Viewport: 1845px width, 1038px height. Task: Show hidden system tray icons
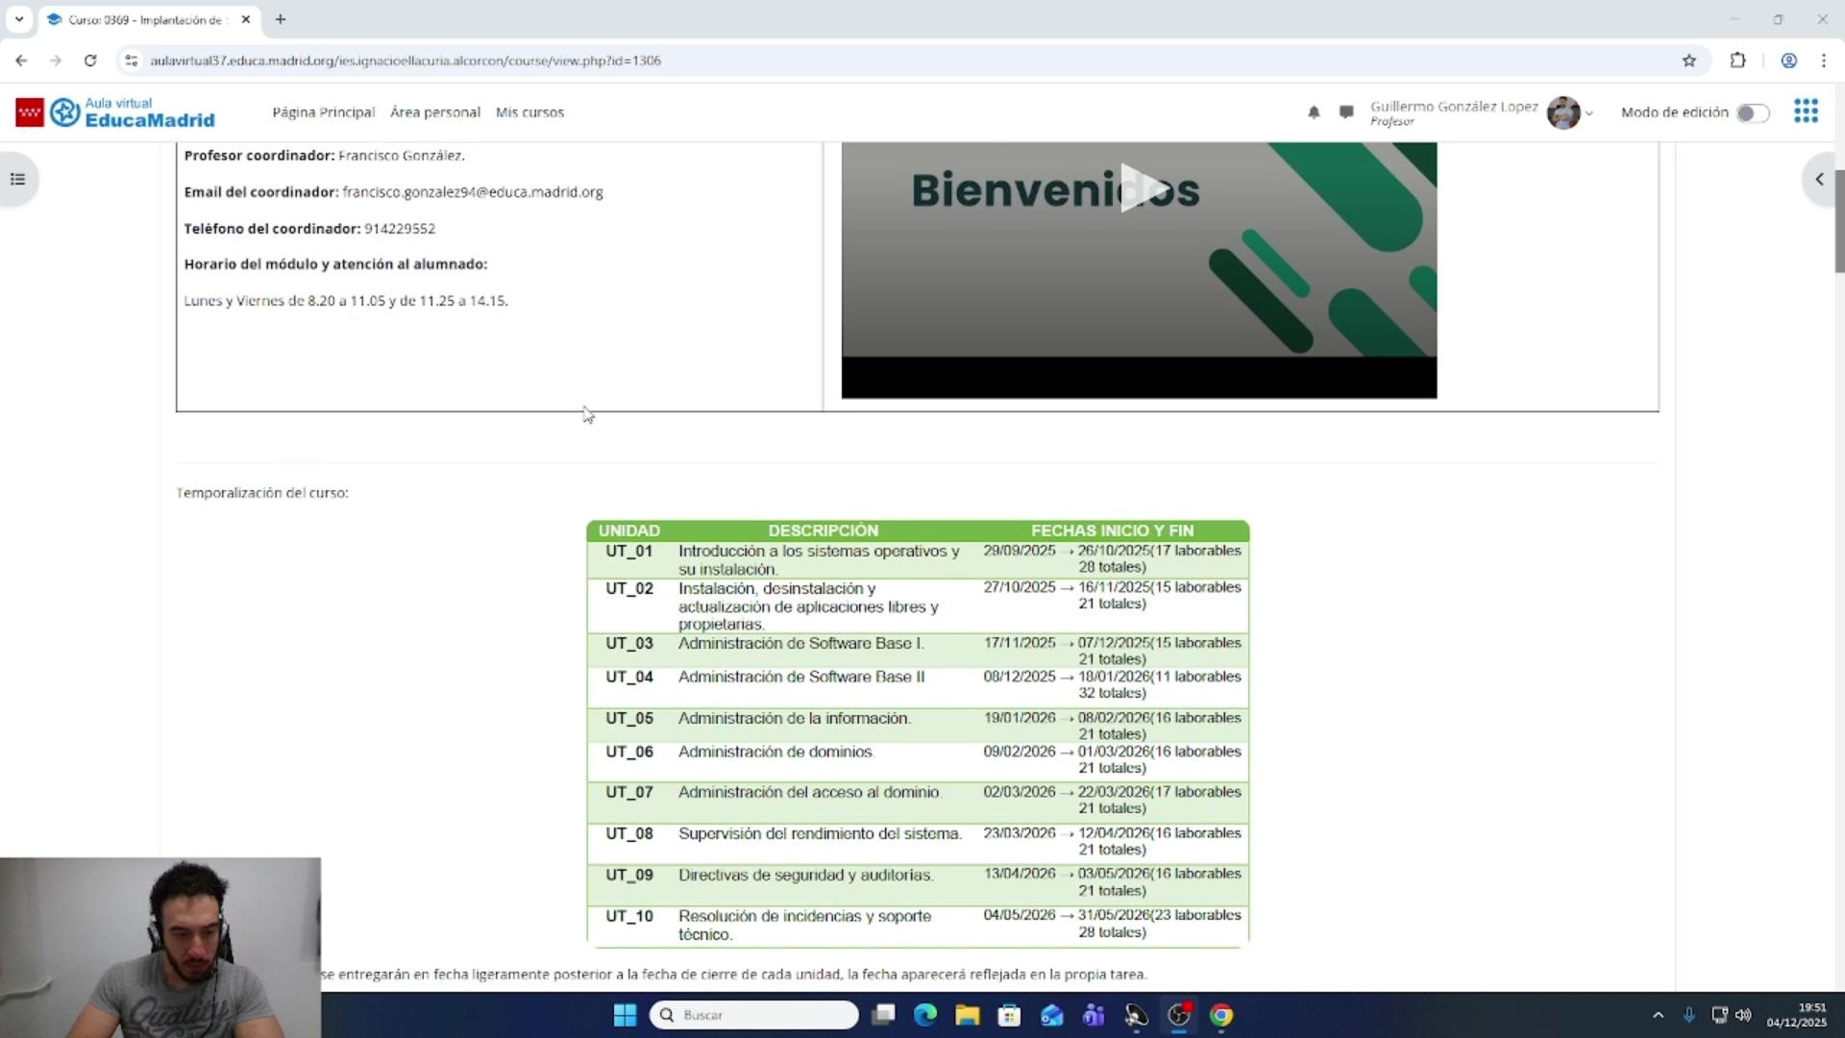[x=1658, y=1015]
